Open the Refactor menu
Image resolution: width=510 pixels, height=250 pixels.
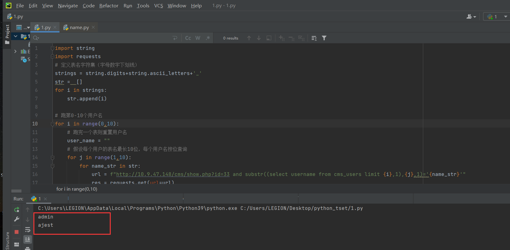pos(109,6)
